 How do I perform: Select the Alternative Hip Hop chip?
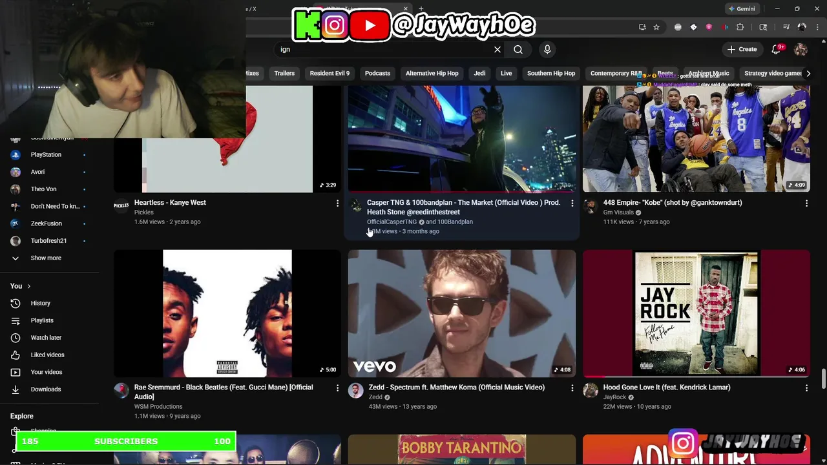(432, 73)
